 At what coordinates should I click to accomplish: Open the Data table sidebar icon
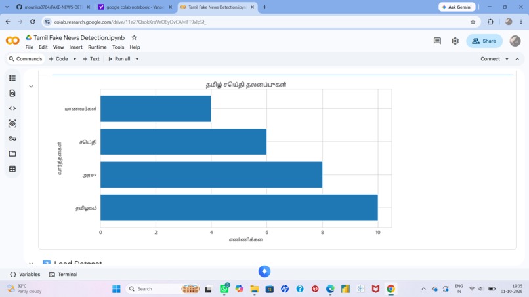(12, 169)
